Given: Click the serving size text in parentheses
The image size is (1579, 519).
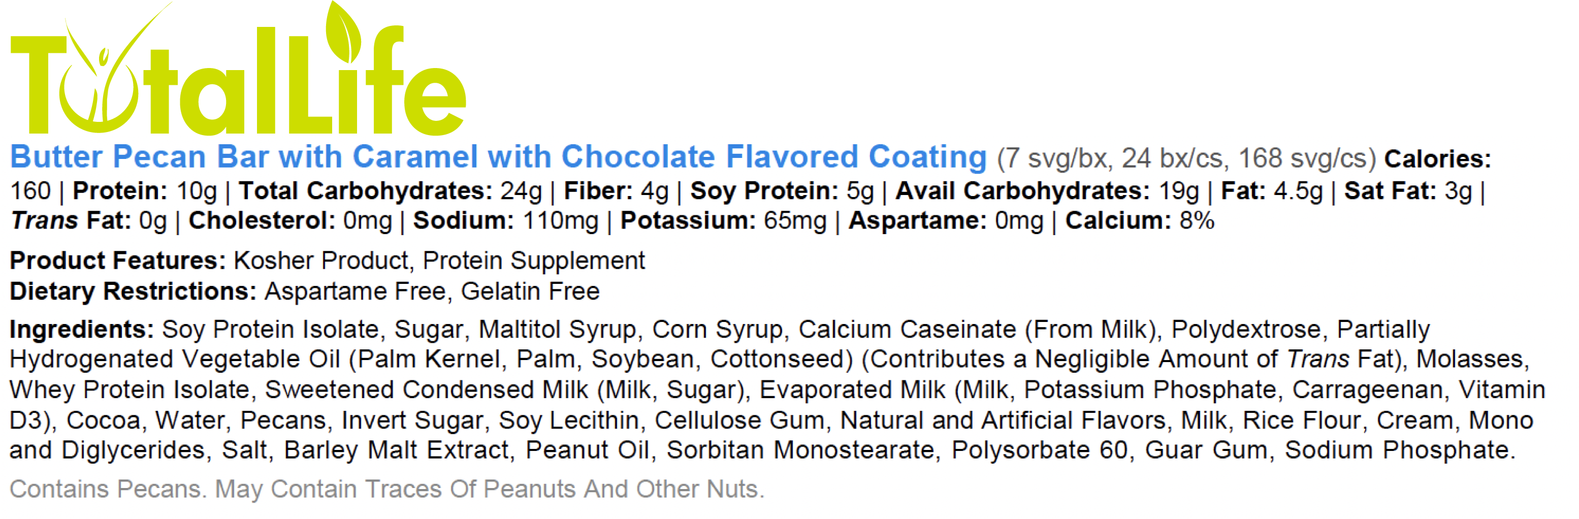Looking at the screenshot, I should 1186,159.
